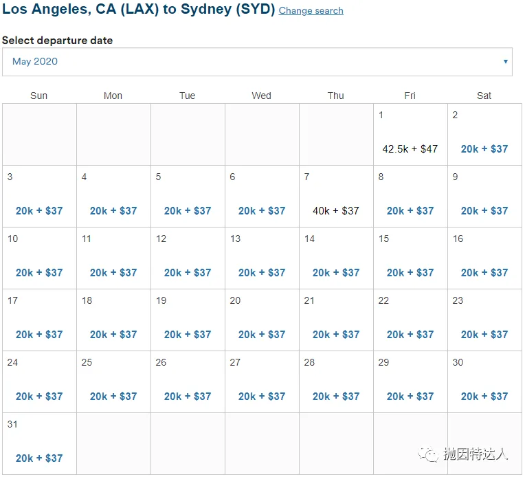The width and height of the screenshot is (525, 477).
Task: Click the WeChat watermark logo icon
Action: (x=431, y=454)
